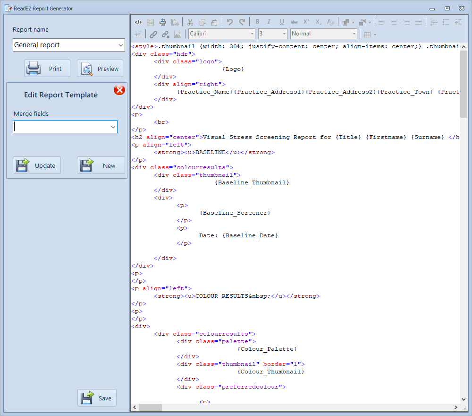The height and width of the screenshot is (416, 472).
Task: Click the horizontal scrollbar thumb
Action: (150, 407)
